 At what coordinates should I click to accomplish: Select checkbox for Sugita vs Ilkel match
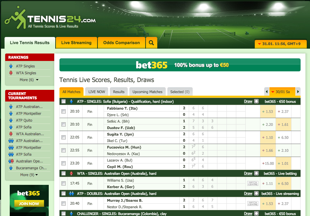(x=63, y=137)
